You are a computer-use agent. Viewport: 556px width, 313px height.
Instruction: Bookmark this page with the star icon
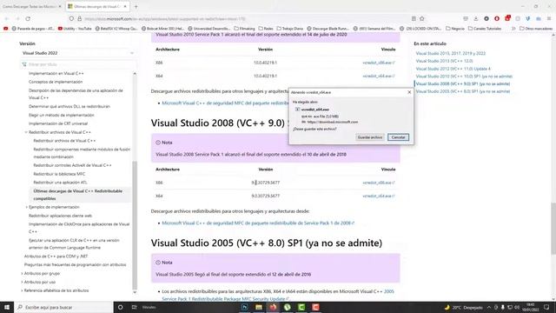[x=422, y=19]
